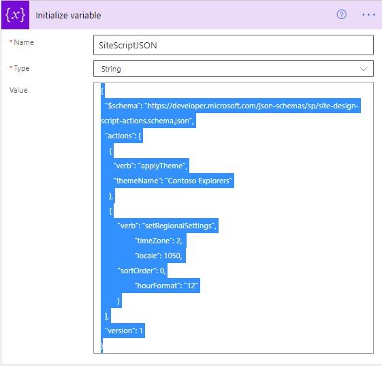The width and height of the screenshot is (382, 366).
Task: Select the String type combo box
Action: (233, 69)
